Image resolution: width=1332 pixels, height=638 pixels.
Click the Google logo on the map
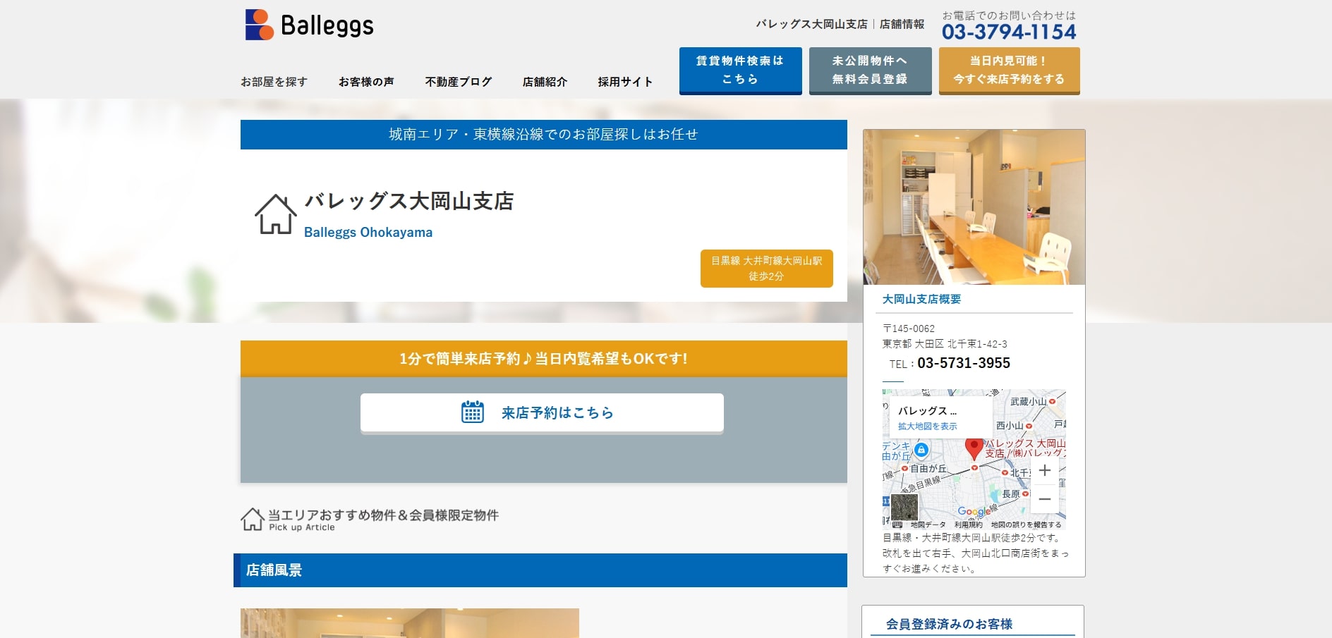tap(974, 510)
